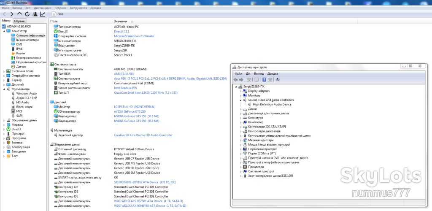Expand Клавіатури in Device Manager

coord(241,118)
